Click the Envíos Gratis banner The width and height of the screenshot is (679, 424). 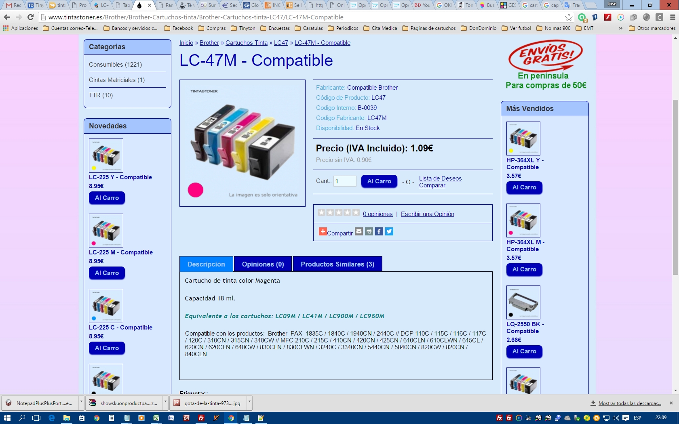click(546, 65)
